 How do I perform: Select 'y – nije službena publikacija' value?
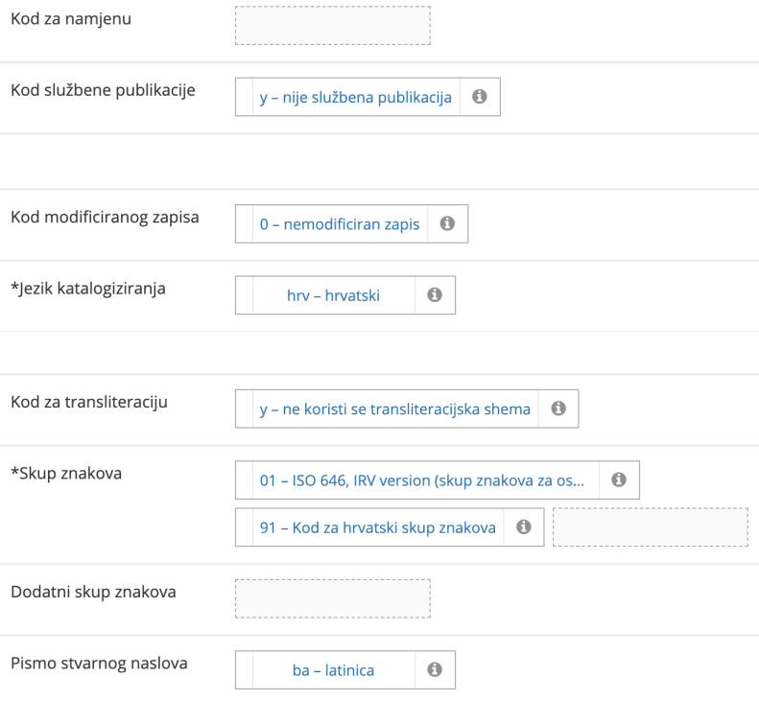click(x=355, y=98)
